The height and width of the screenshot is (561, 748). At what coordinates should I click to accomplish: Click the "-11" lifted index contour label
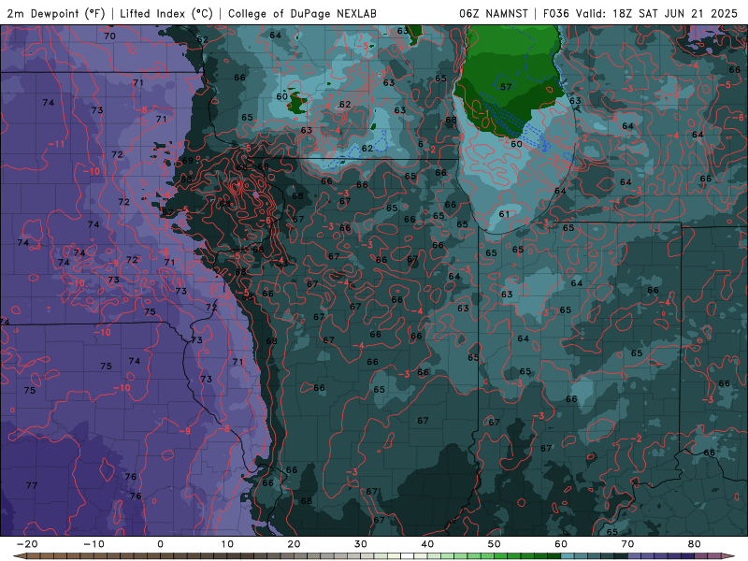tap(57, 144)
